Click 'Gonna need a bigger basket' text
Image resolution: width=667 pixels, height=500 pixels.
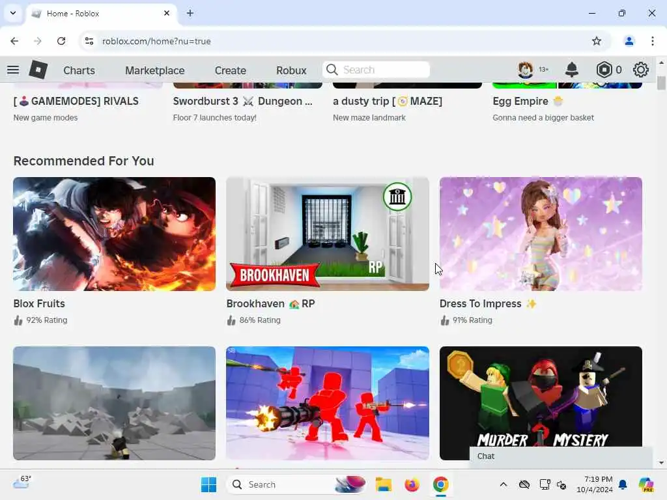pyautogui.click(x=543, y=118)
